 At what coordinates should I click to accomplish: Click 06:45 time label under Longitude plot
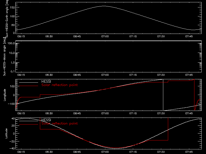click(x=77, y=113)
